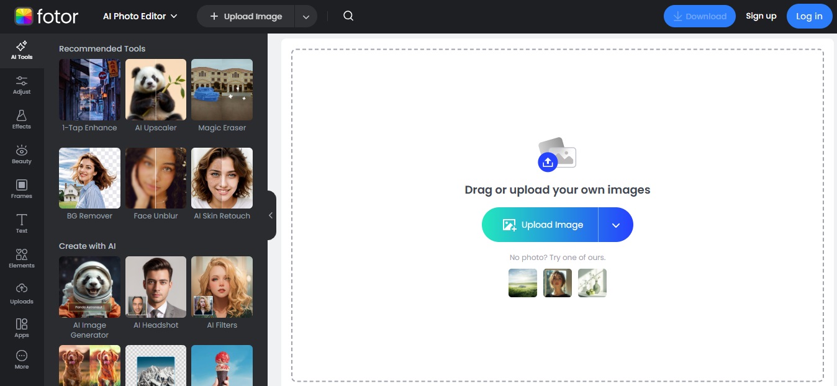Open the AI Image Generator
The image size is (837, 386).
point(89,298)
